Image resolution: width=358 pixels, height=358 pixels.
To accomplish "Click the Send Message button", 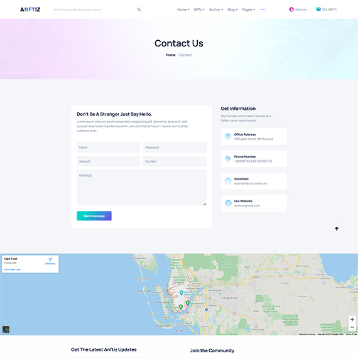I will 94,216.
